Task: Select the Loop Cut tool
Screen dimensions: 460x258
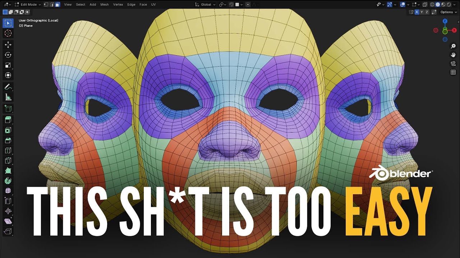Action: tap(8, 150)
